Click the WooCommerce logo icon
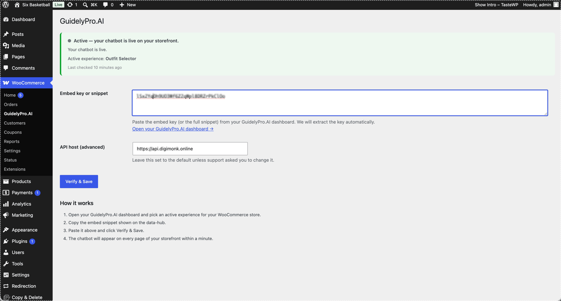 [x=6, y=83]
